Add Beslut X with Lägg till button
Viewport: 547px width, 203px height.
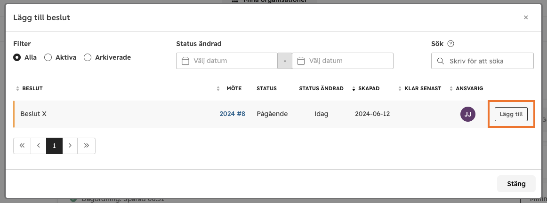511,114
